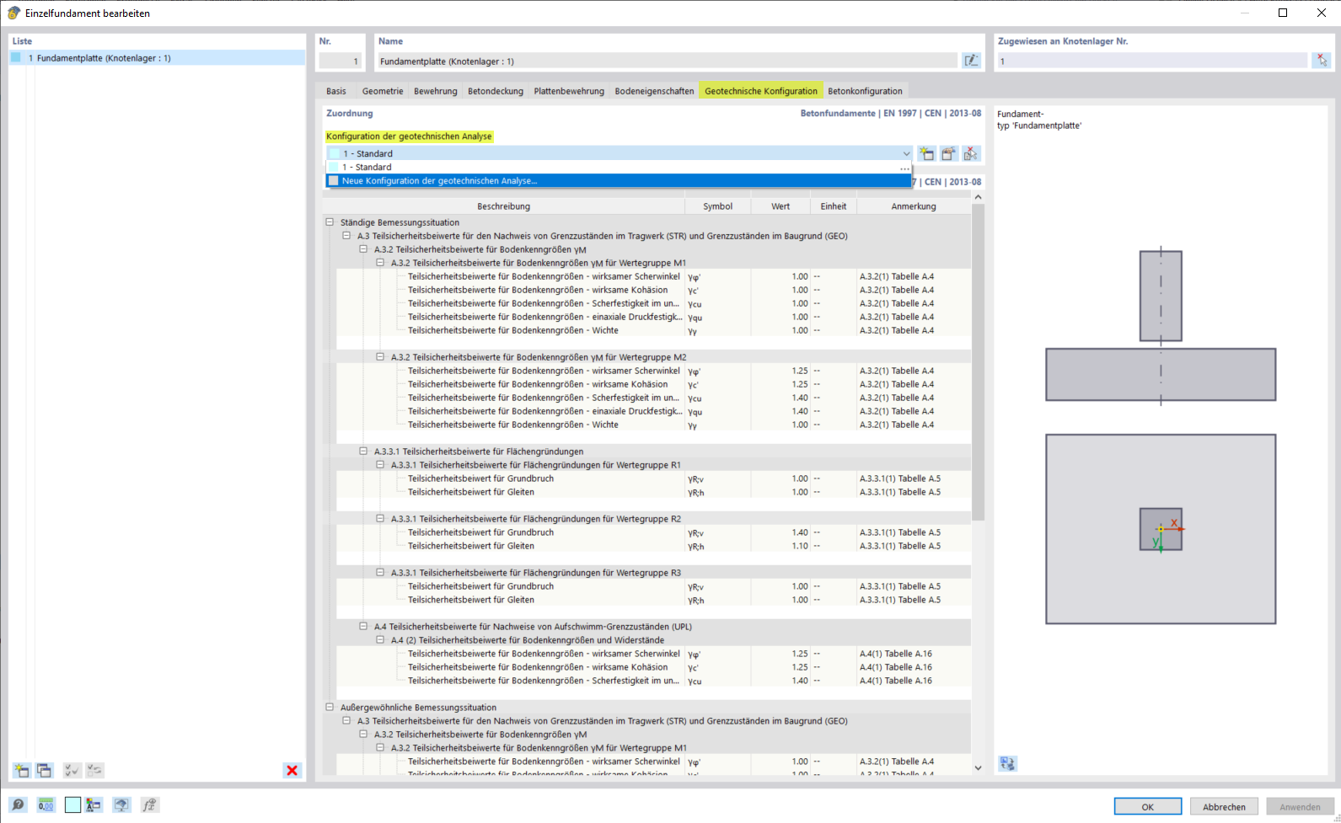Click color box next to Fundamentplatte list entry
The width and height of the screenshot is (1341, 823).
[16, 58]
